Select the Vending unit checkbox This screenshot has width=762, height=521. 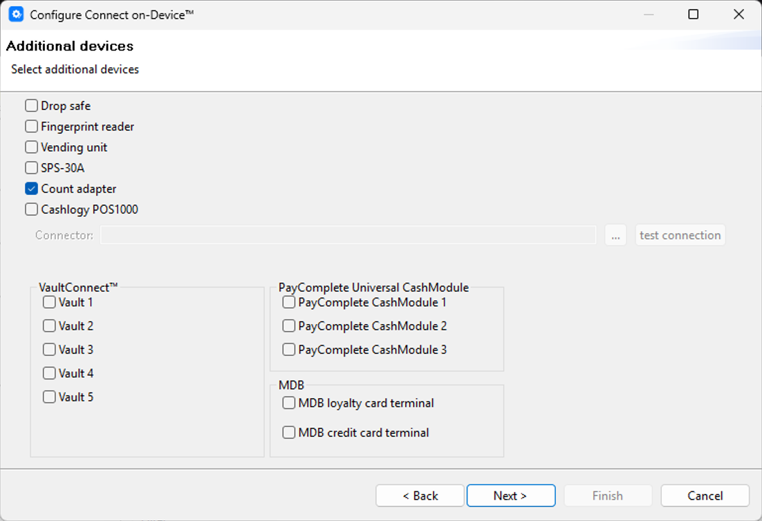point(32,147)
